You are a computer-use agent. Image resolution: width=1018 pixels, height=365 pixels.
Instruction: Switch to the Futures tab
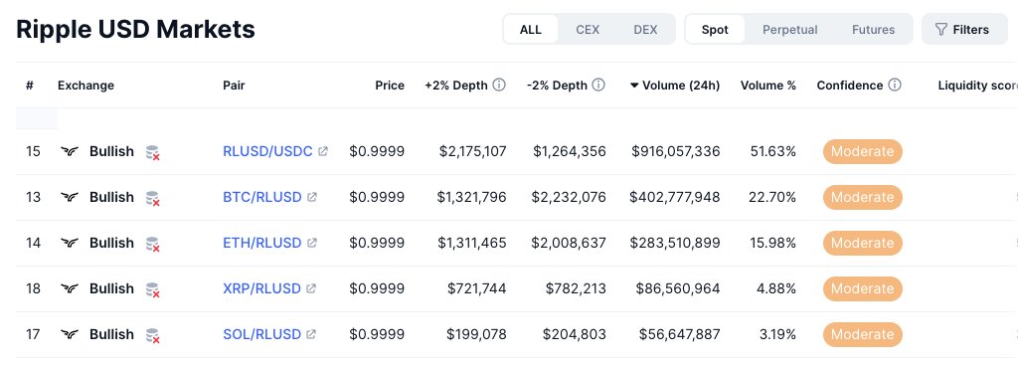pyautogui.click(x=873, y=29)
